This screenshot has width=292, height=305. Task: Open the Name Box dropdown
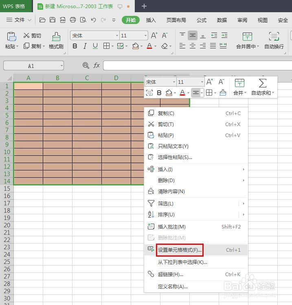coord(61,66)
